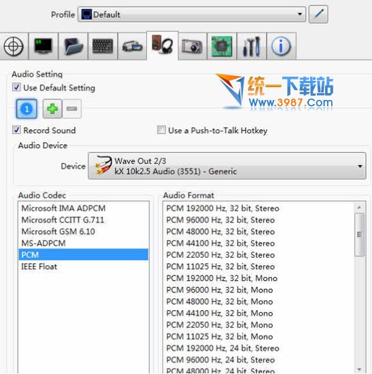Click the pencil edit profile button
372x374 pixels.
pos(318,14)
